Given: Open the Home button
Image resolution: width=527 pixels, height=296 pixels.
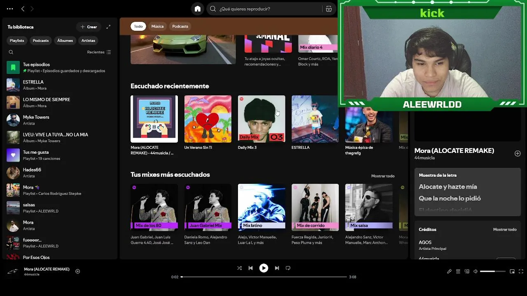Looking at the screenshot, I should click(198, 9).
